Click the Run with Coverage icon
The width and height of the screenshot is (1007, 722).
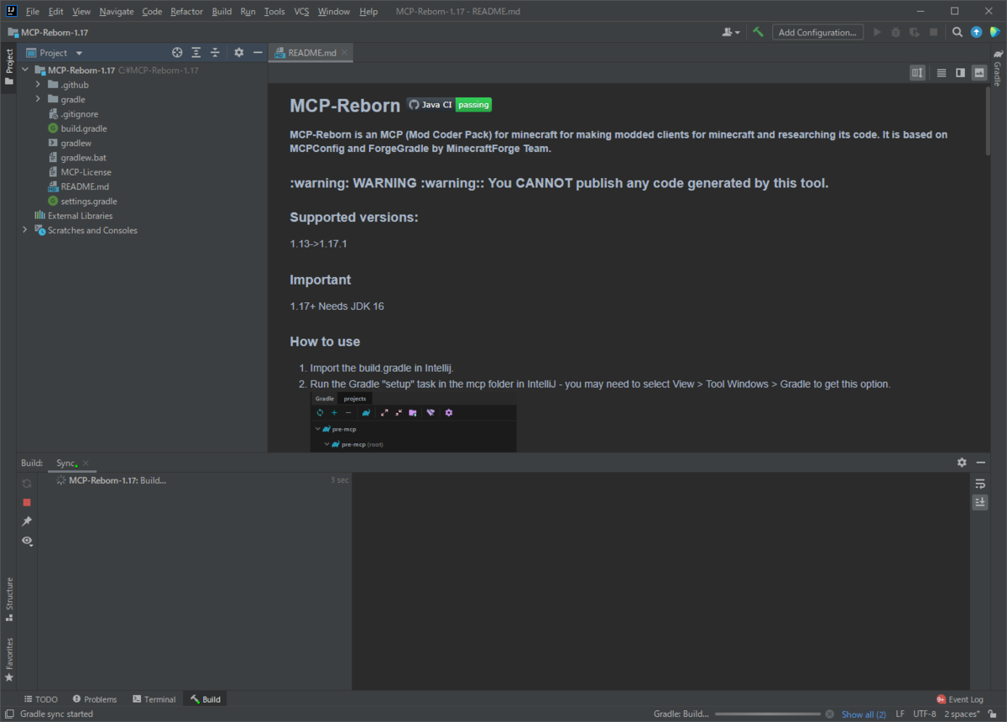pyautogui.click(x=915, y=32)
